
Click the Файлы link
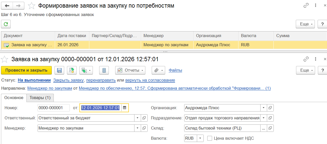click(175, 70)
